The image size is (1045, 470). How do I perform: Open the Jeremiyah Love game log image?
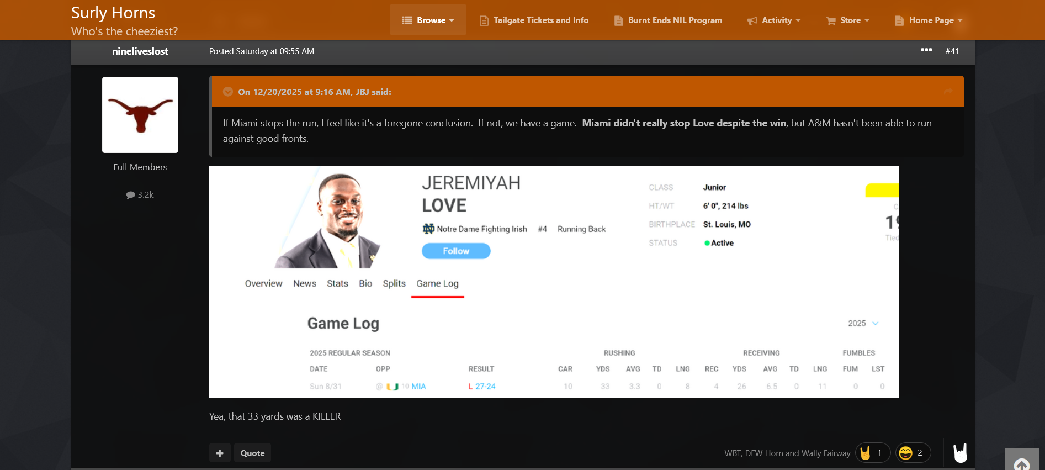pos(554,282)
